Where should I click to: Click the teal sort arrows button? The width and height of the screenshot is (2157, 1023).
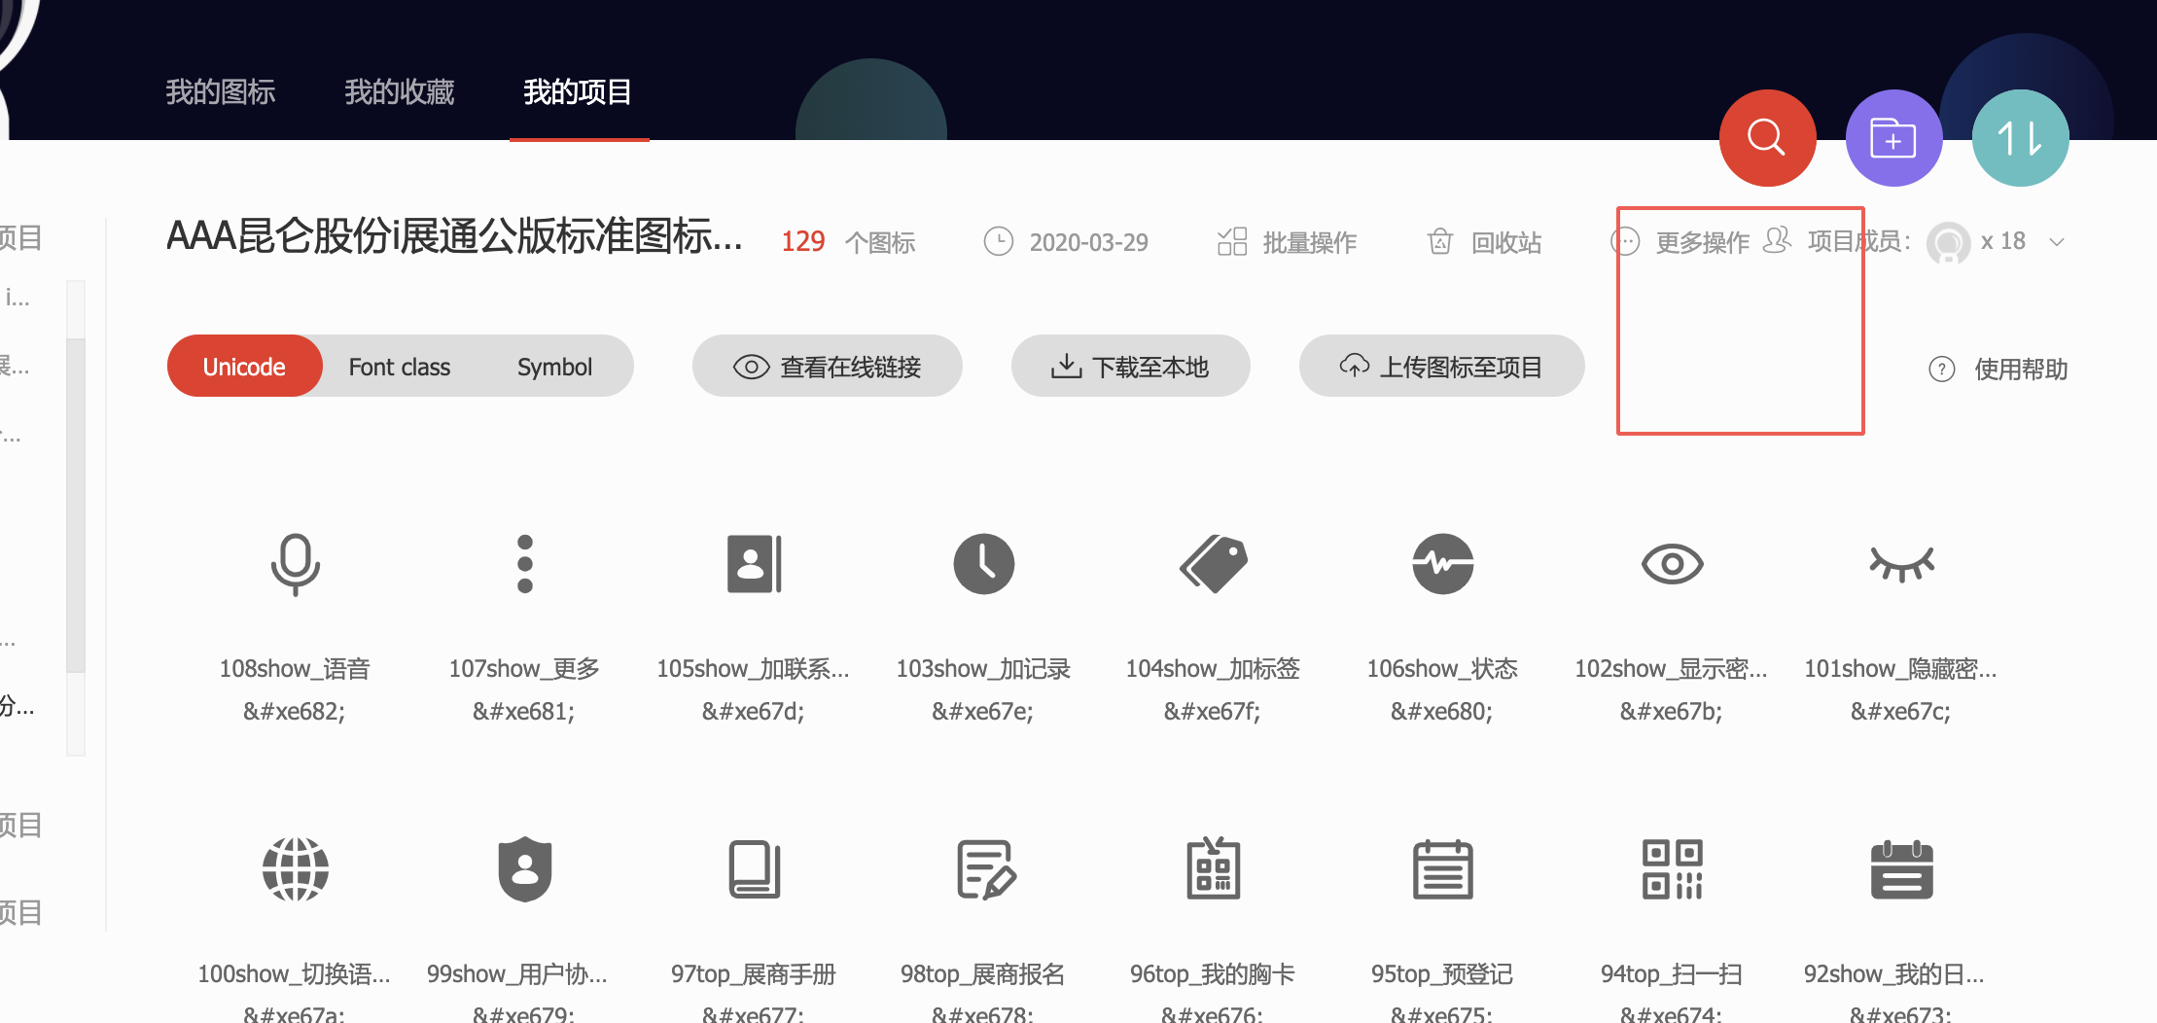coord(2020,138)
